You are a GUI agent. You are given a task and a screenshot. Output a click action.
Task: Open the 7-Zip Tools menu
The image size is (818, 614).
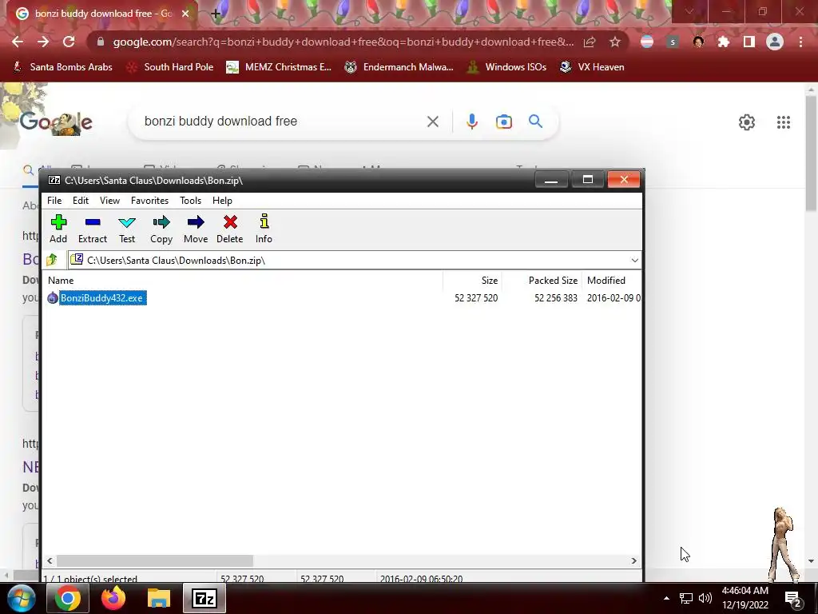[x=190, y=201]
